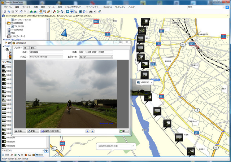The height and width of the screenshot is (162, 231).
Task: Open the ツール menu
Action: tap(51, 7)
